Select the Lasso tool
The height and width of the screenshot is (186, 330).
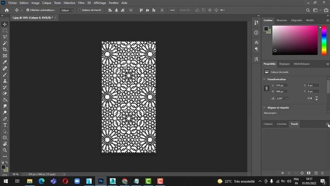click(5, 37)
